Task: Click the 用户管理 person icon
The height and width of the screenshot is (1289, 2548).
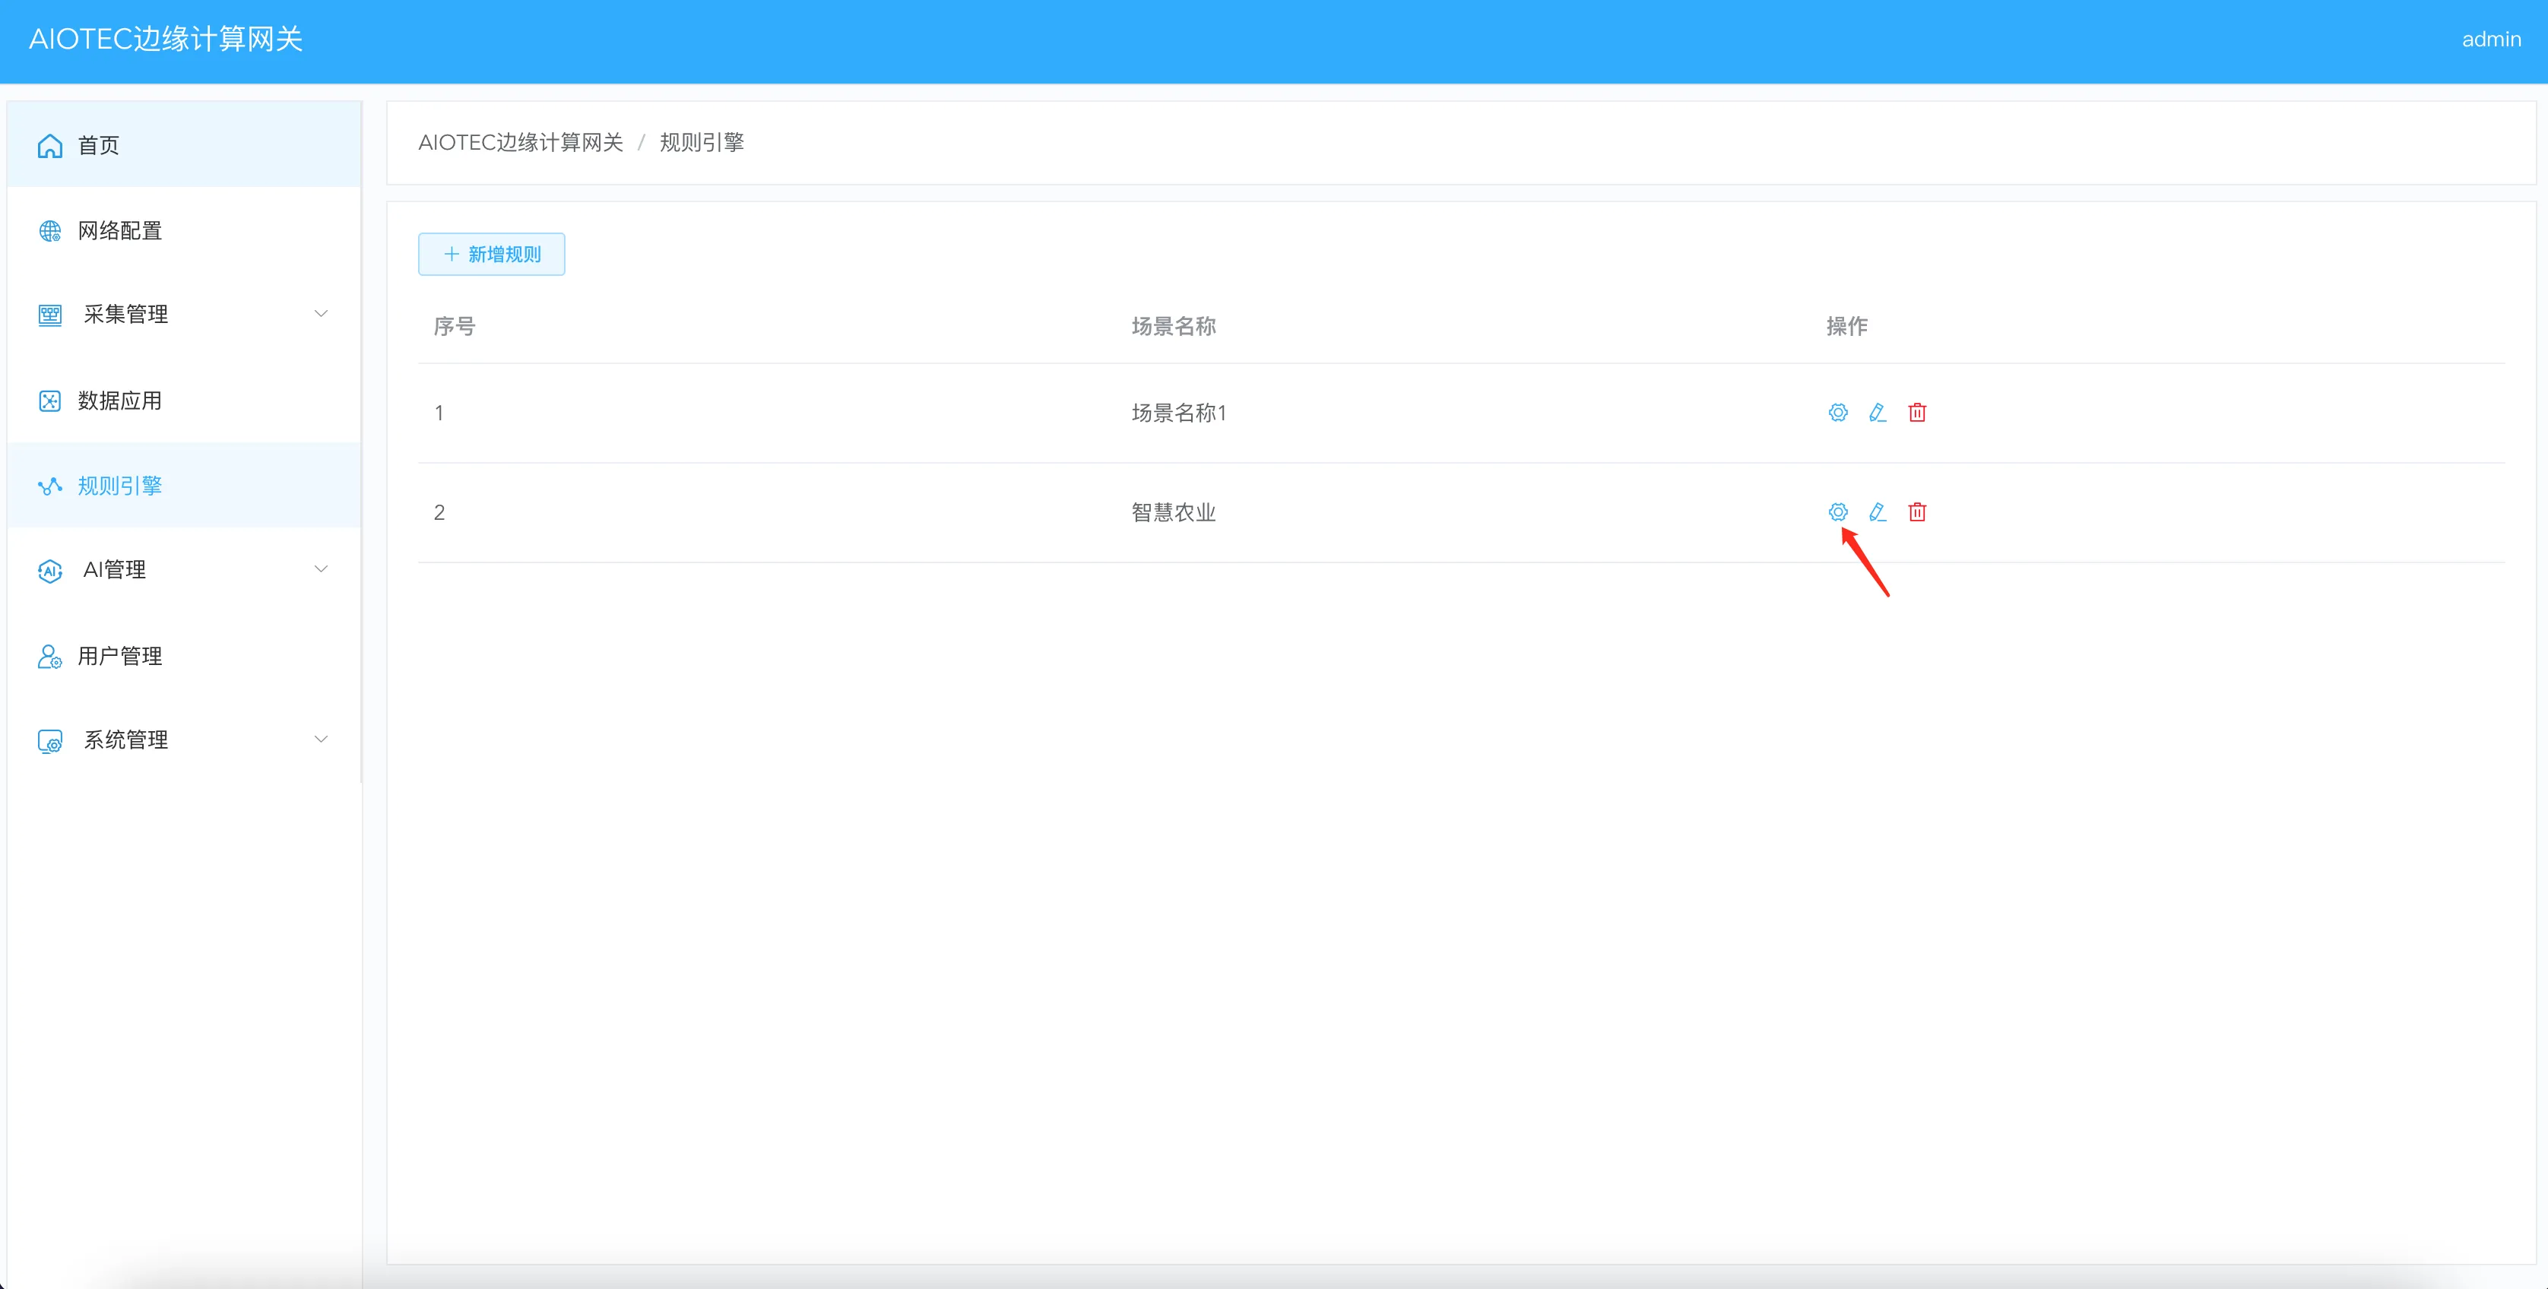Action: pyautogui.click(x=49, y=656)
